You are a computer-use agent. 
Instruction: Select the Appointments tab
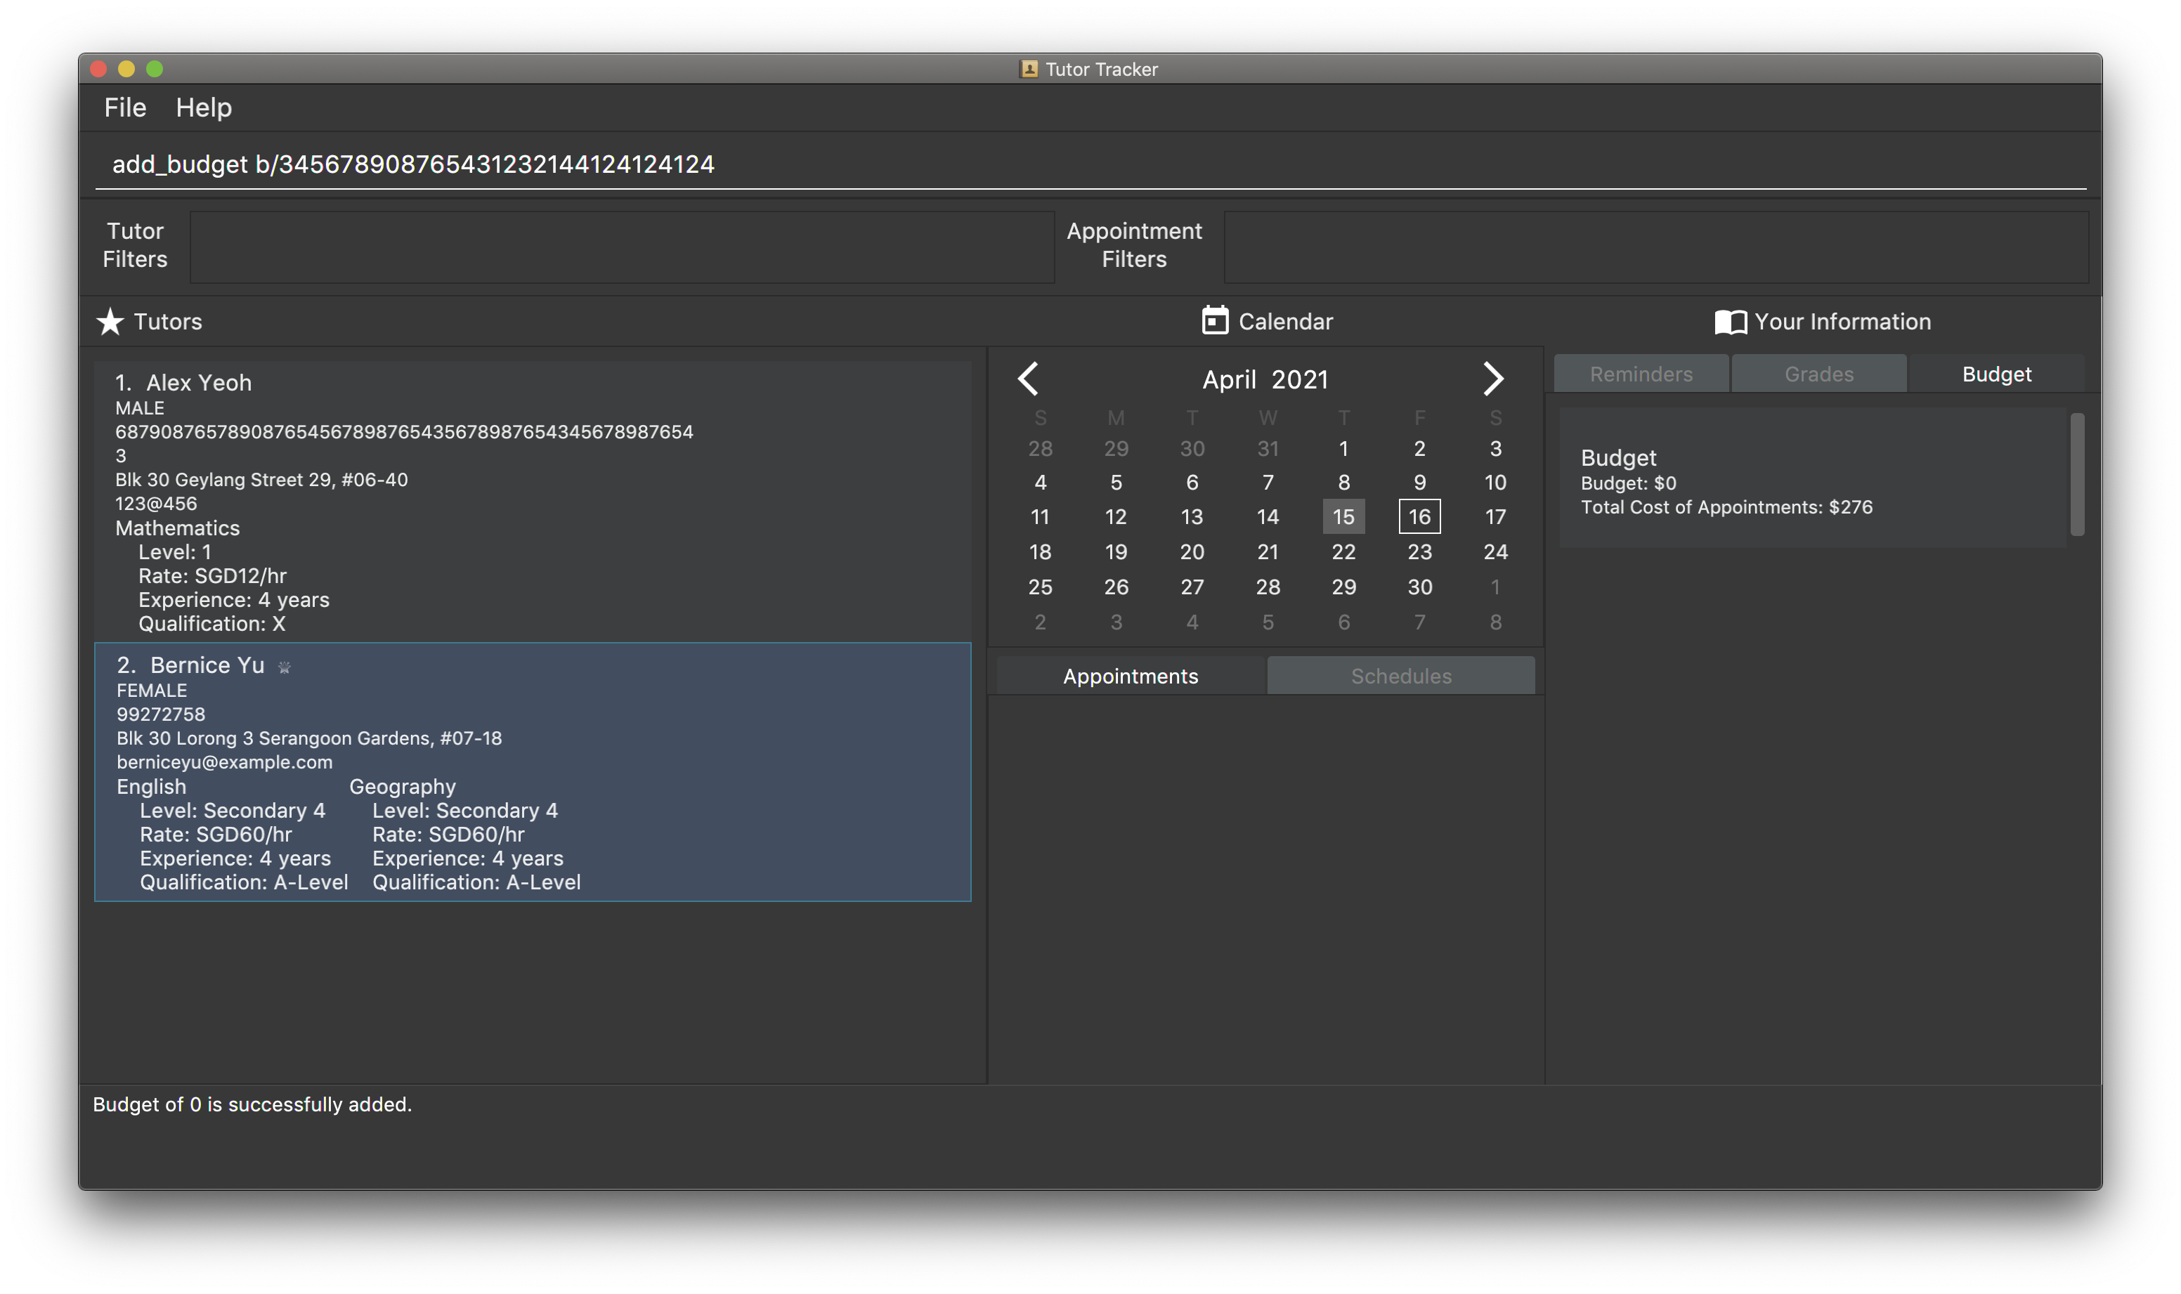1130,676
